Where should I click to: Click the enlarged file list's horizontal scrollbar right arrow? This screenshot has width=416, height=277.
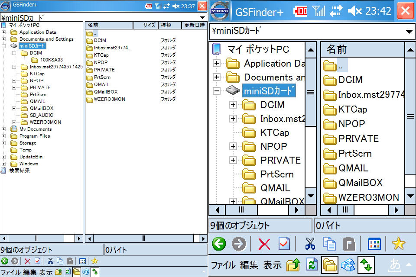tap(395, 210)
